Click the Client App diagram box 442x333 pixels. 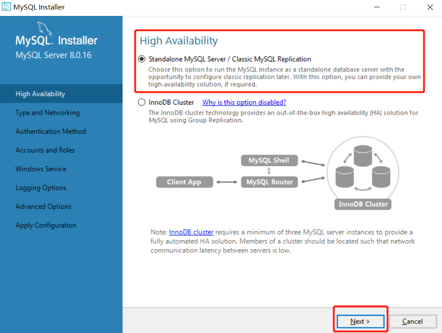coord(185,182)
